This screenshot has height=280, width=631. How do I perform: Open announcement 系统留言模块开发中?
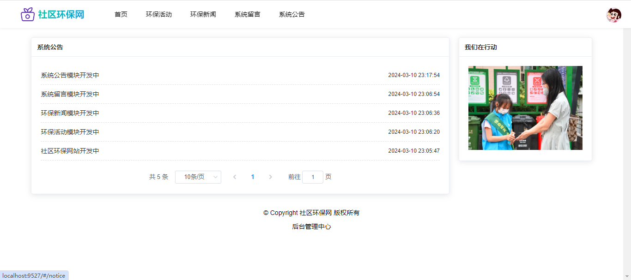click(x=70, y=94)
